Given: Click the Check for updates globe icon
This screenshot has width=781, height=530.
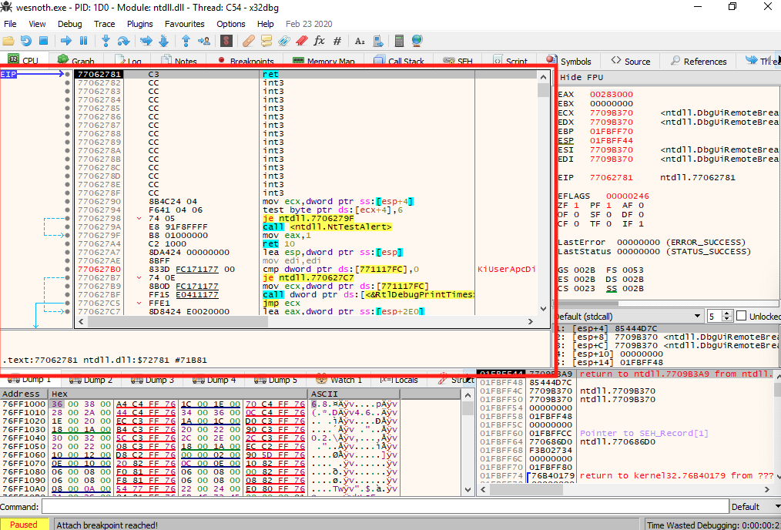Looking at the screenshot, I should (x=417, y=41).
